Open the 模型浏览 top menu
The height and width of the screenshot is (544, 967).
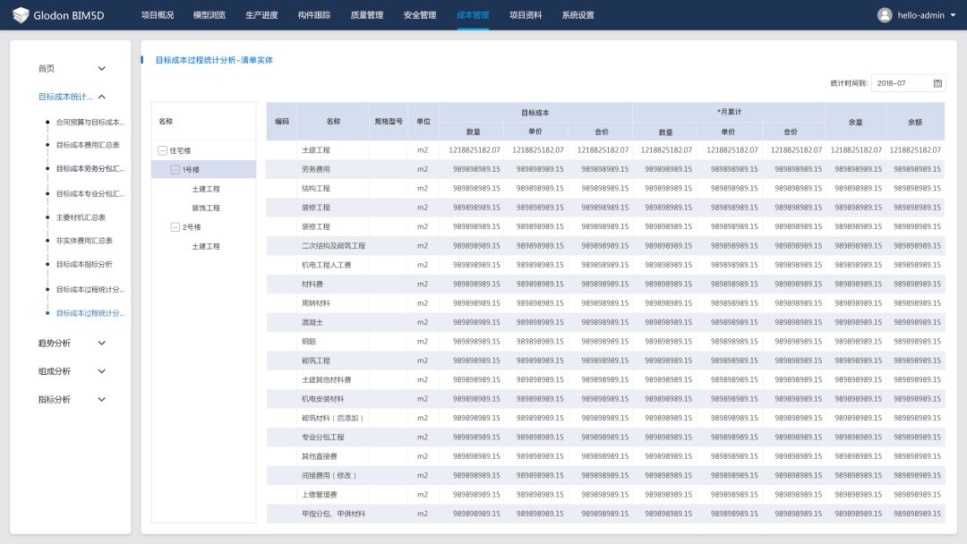click(x=210, y=15)
